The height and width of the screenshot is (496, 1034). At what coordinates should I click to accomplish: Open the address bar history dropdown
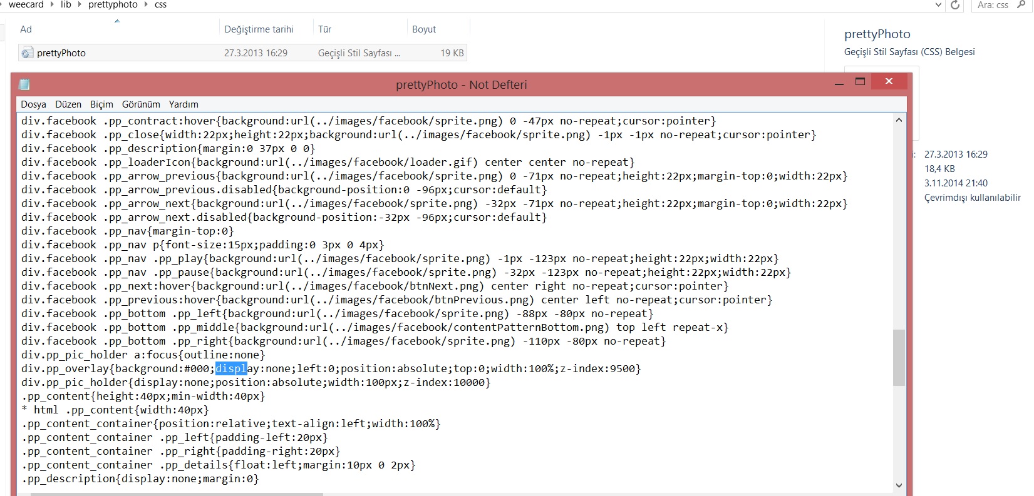pos(938,4)
